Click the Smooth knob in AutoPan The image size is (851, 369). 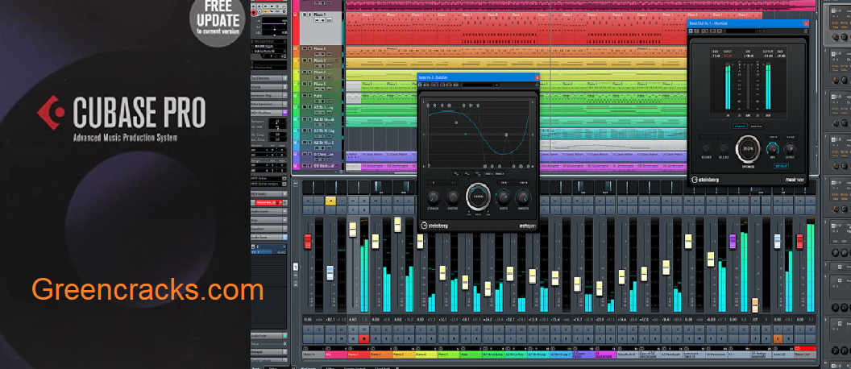523,197
